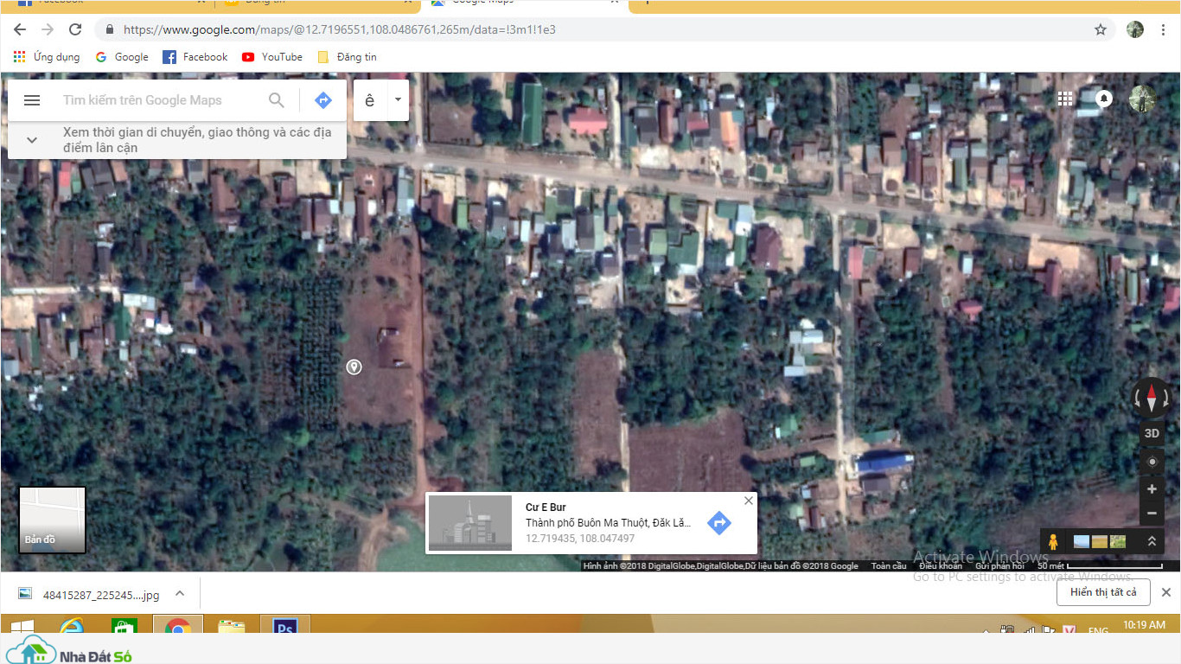This screenshot has width=1181, height=664.
Task: Click the Chrome address bar URL
Action: point(340,29)
